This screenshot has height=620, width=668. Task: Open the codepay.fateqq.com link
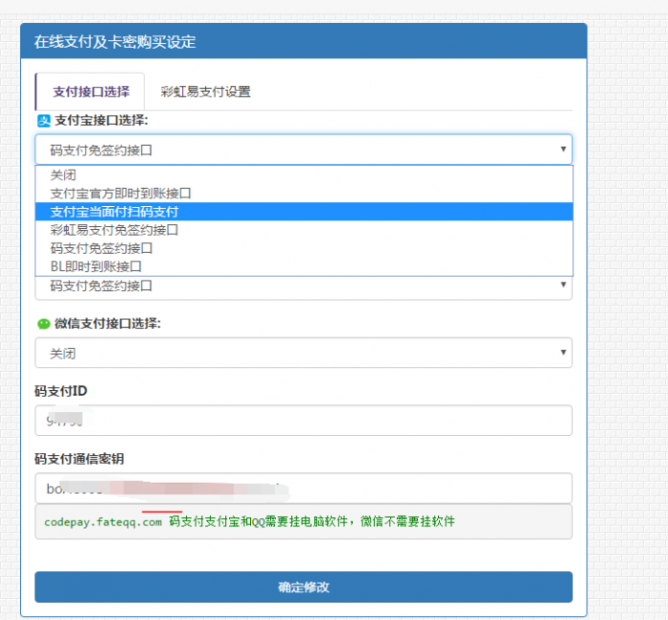click(x=103, y=522)
